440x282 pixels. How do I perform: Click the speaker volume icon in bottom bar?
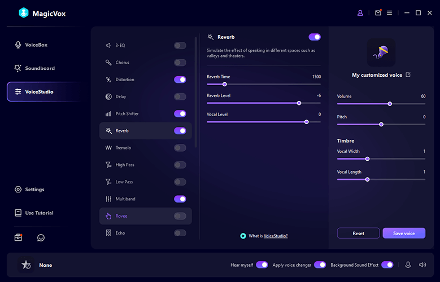tap(422, 265)
